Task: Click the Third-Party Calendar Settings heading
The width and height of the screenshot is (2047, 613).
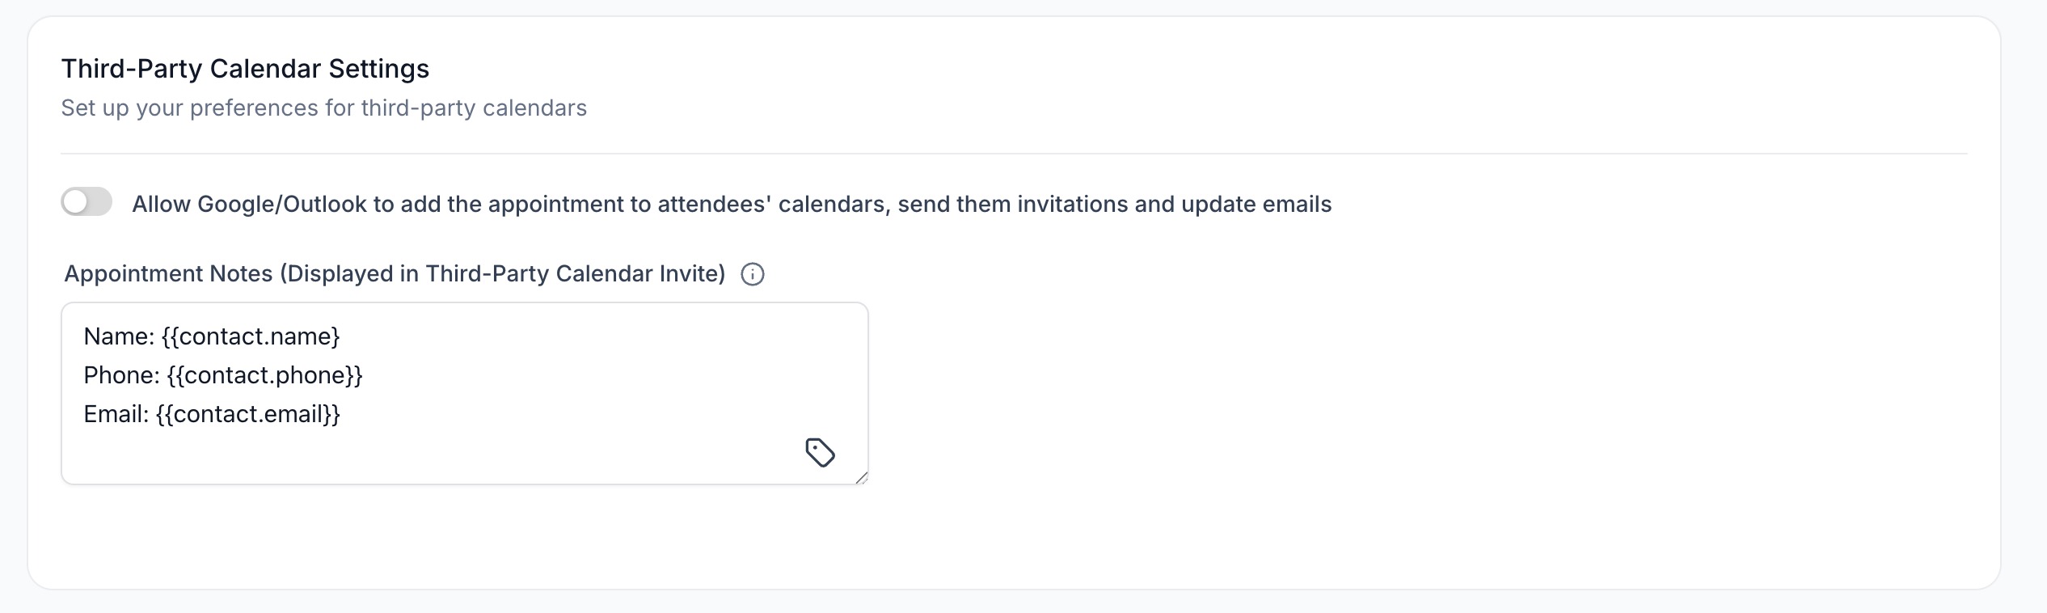Action: (245, 69)
